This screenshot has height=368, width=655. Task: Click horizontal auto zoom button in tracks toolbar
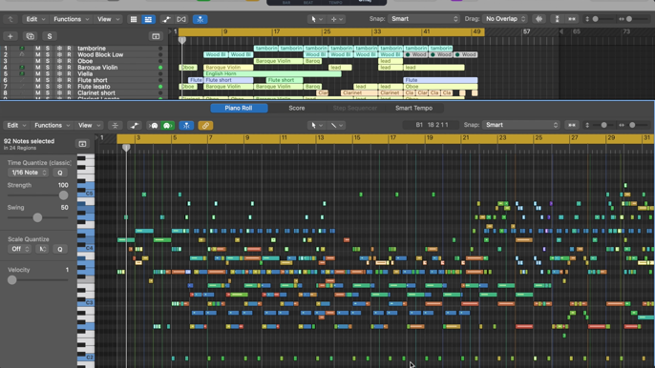click(572, 19)
